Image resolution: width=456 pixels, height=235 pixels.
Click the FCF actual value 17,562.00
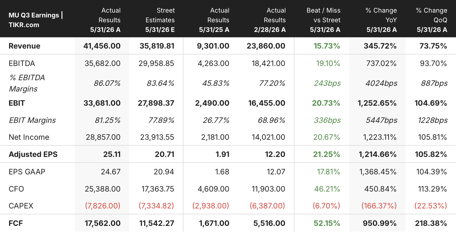(x=103, y=223)
